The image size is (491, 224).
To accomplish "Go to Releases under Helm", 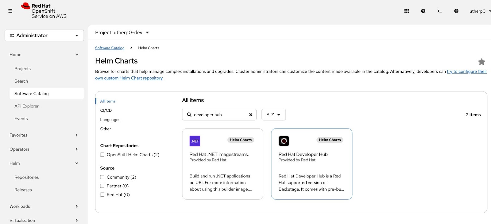I will 23,190.
